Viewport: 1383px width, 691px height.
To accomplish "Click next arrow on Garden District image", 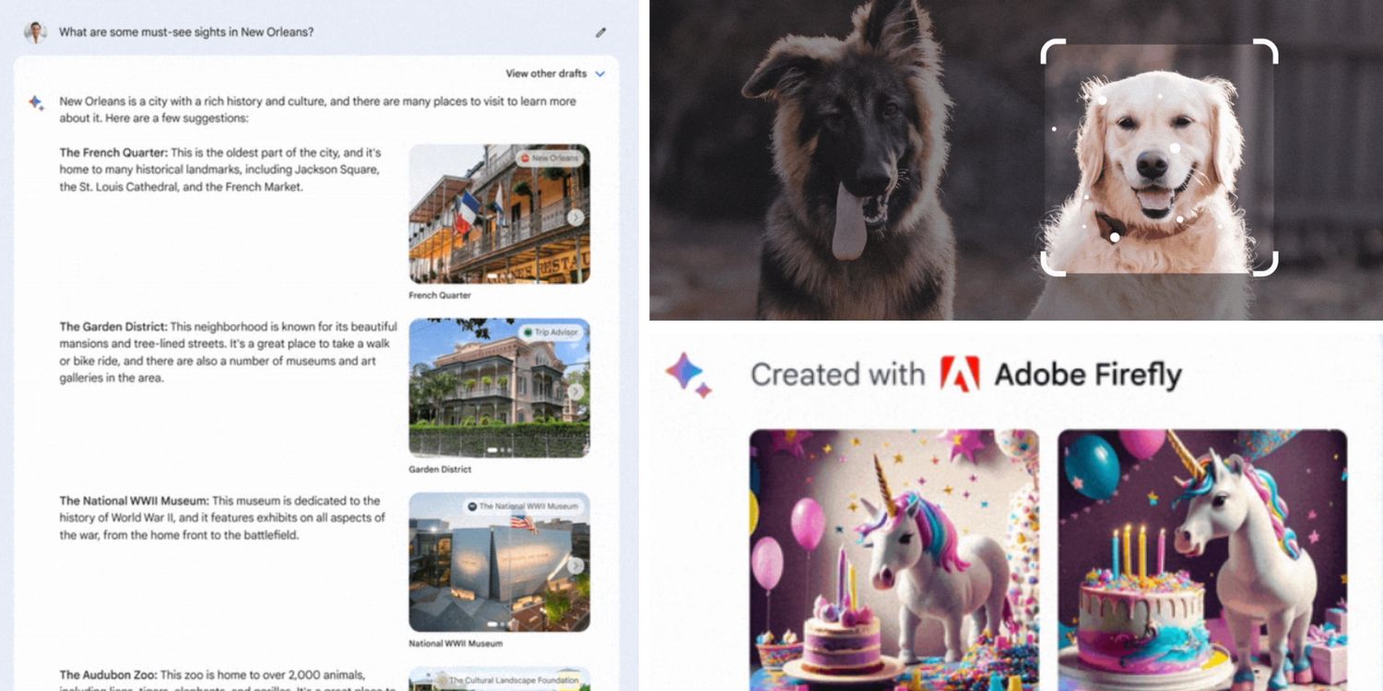I will 575,392.
